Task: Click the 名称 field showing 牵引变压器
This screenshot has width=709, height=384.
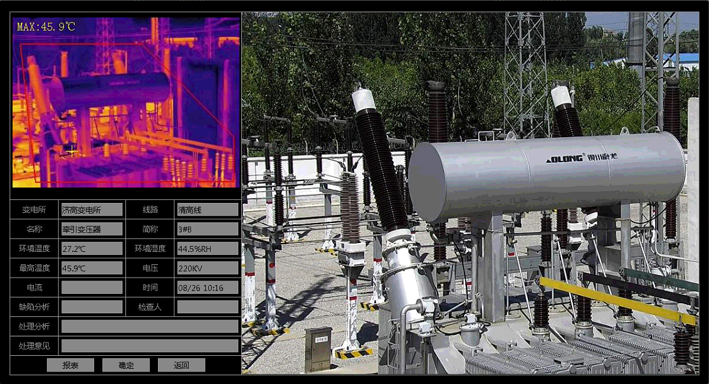Action: click(x=92, y=229)
